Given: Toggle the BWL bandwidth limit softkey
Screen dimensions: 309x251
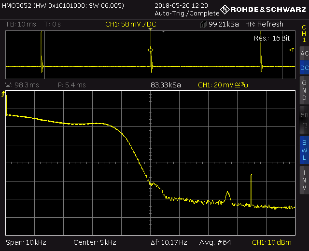Looking at the screenshot, I should [304, 150].
